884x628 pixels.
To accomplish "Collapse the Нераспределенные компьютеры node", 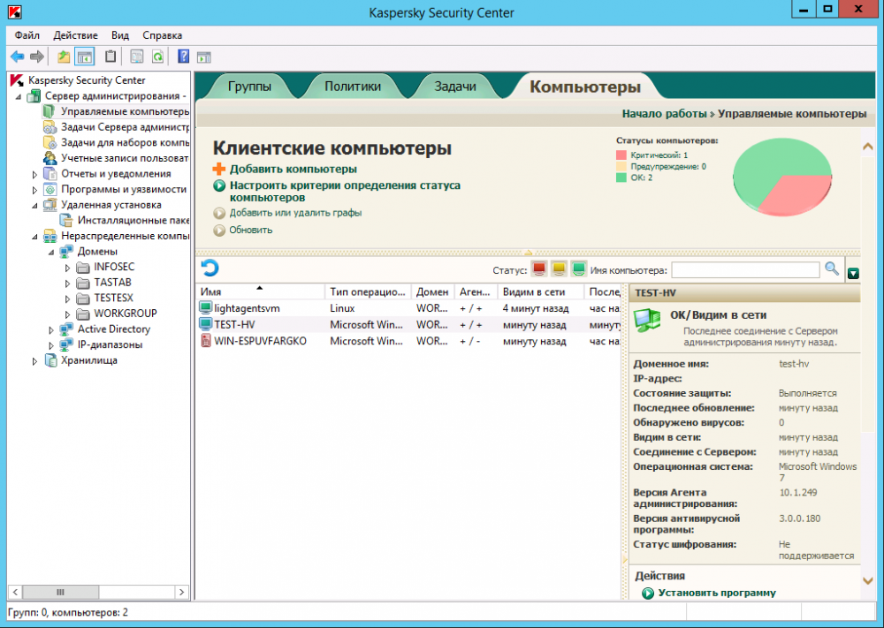I will [x=35, y=237].
